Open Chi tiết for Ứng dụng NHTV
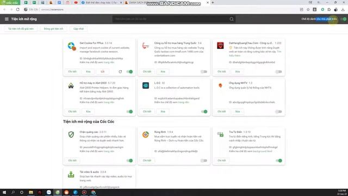 (x=221, y=111)
